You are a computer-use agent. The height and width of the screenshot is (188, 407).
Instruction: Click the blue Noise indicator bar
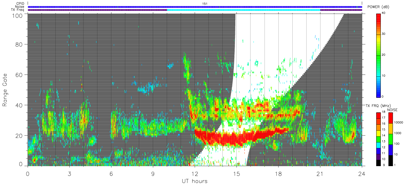click(x=195, y=7)
